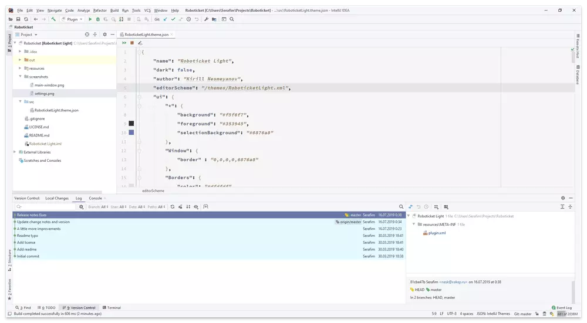Click the blue selectionBackground swatch in gutter

(131, 132)
